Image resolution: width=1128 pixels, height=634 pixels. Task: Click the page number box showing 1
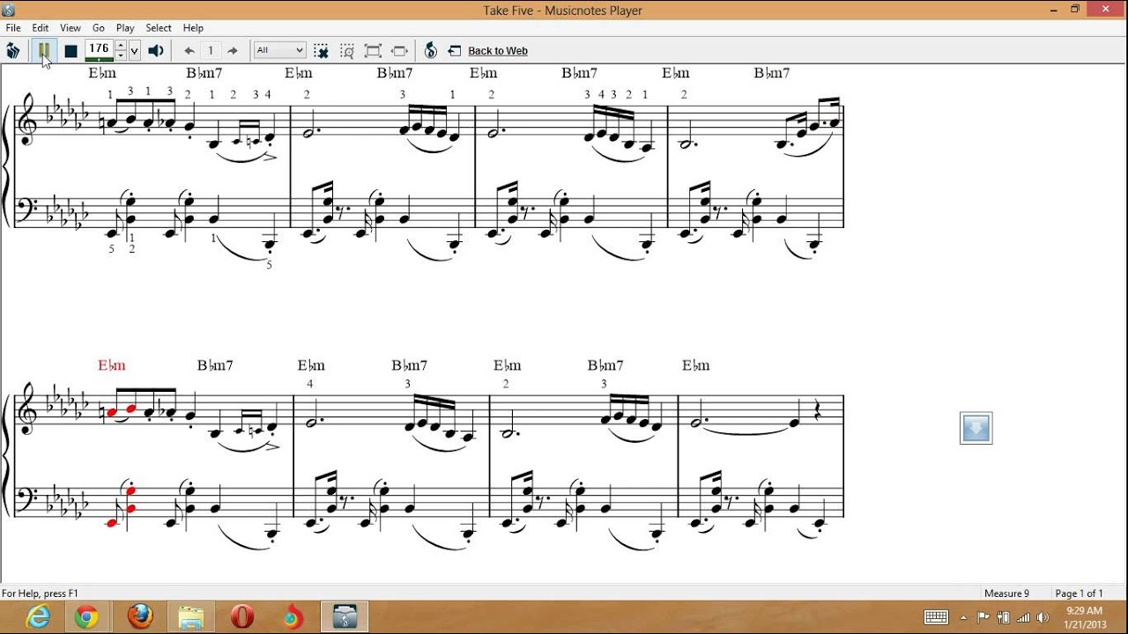(x=211, y=51)
